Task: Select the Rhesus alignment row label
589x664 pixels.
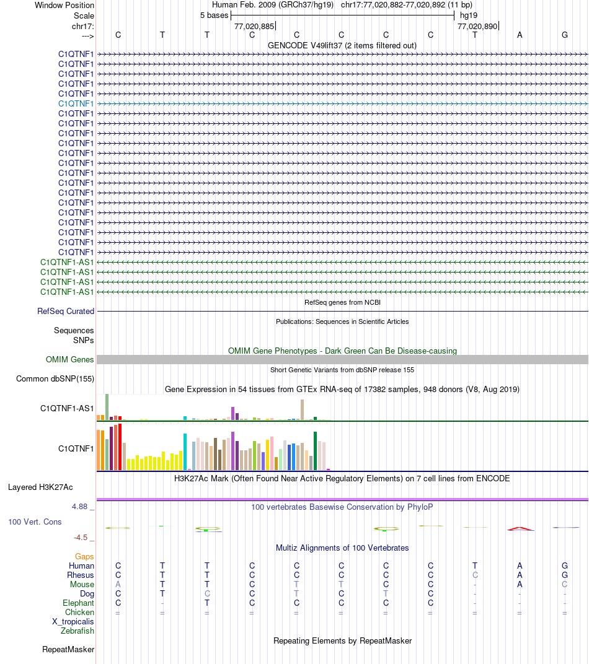Action: (81, 575)
